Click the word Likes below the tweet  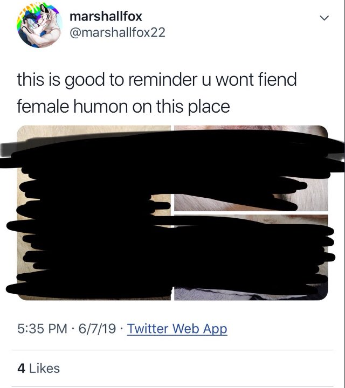click(x=45, y=368)
